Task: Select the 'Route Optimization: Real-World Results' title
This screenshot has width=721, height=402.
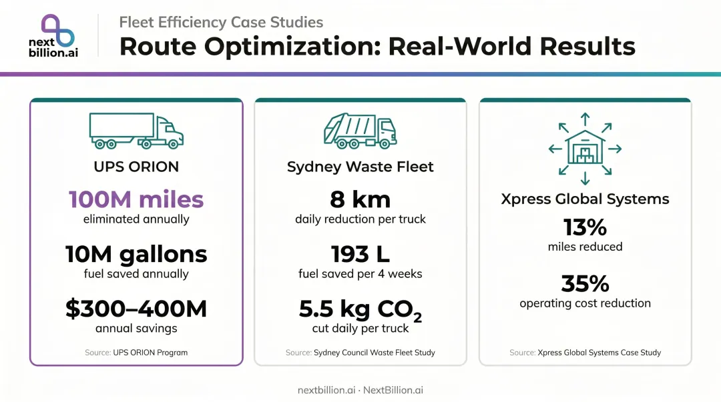Action: point(377,47)
